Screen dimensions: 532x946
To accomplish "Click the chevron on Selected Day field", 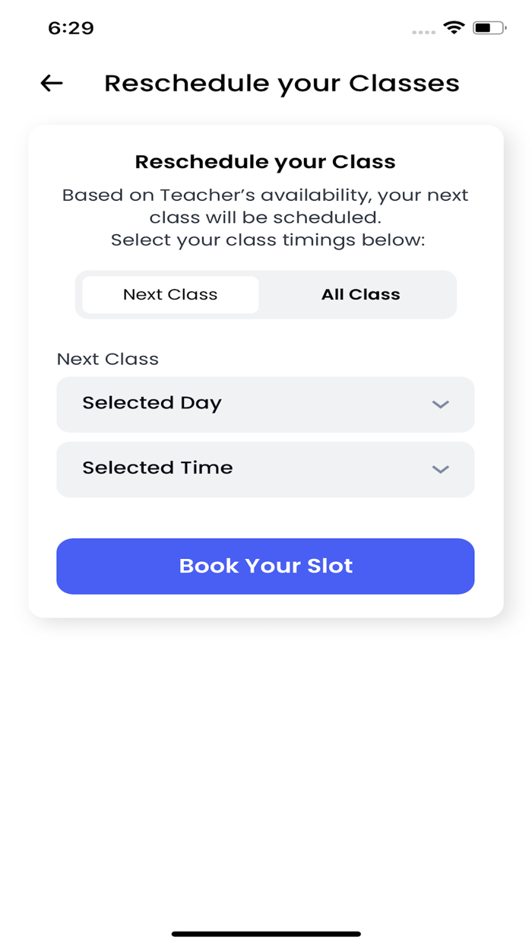I will tap(440, 404).
